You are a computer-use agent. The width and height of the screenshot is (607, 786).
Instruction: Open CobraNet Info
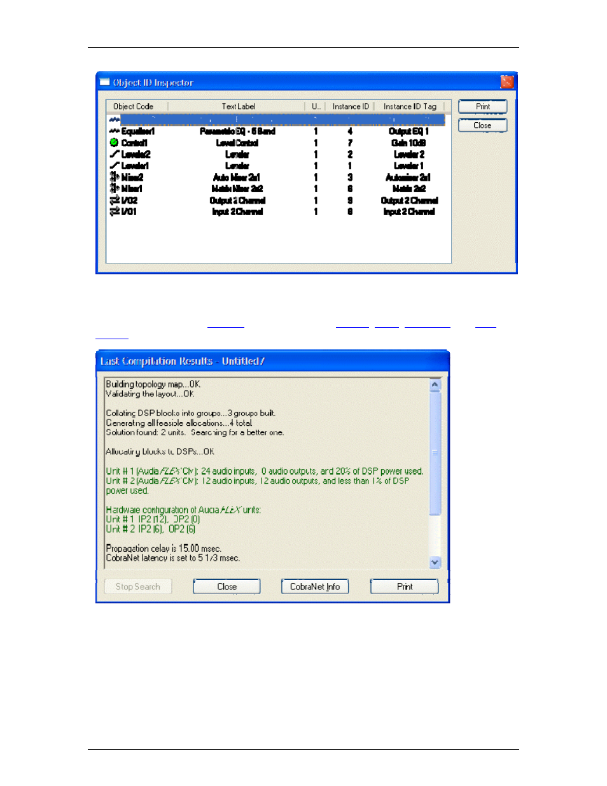(315, 587)
